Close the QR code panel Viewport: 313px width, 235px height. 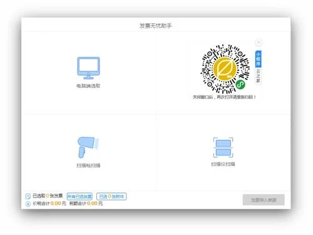[259, 43]
